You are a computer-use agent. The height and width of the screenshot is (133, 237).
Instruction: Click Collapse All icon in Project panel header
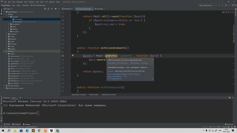click(52, 9)
